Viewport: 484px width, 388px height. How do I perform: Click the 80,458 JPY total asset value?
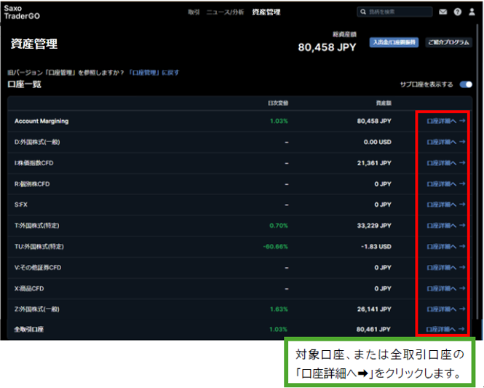(327, 47)
